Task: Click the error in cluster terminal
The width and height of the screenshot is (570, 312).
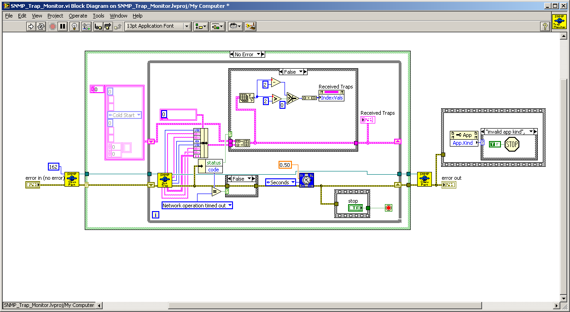Action: coord(33,185)
